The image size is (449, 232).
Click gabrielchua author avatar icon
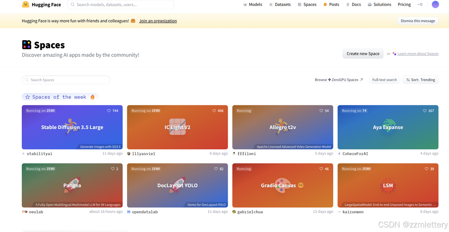(234, 212)
